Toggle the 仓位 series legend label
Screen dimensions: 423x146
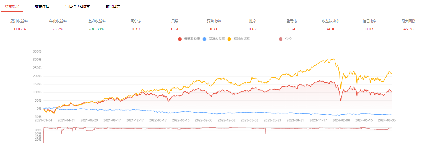288,39
